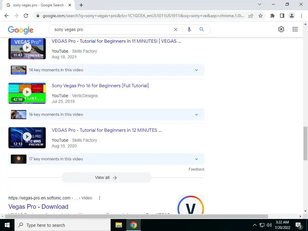The height and width of the screenshot is (231, 308).
Task: Play the 11:43 video thumbnail
Action: click(x=27, y=49)
